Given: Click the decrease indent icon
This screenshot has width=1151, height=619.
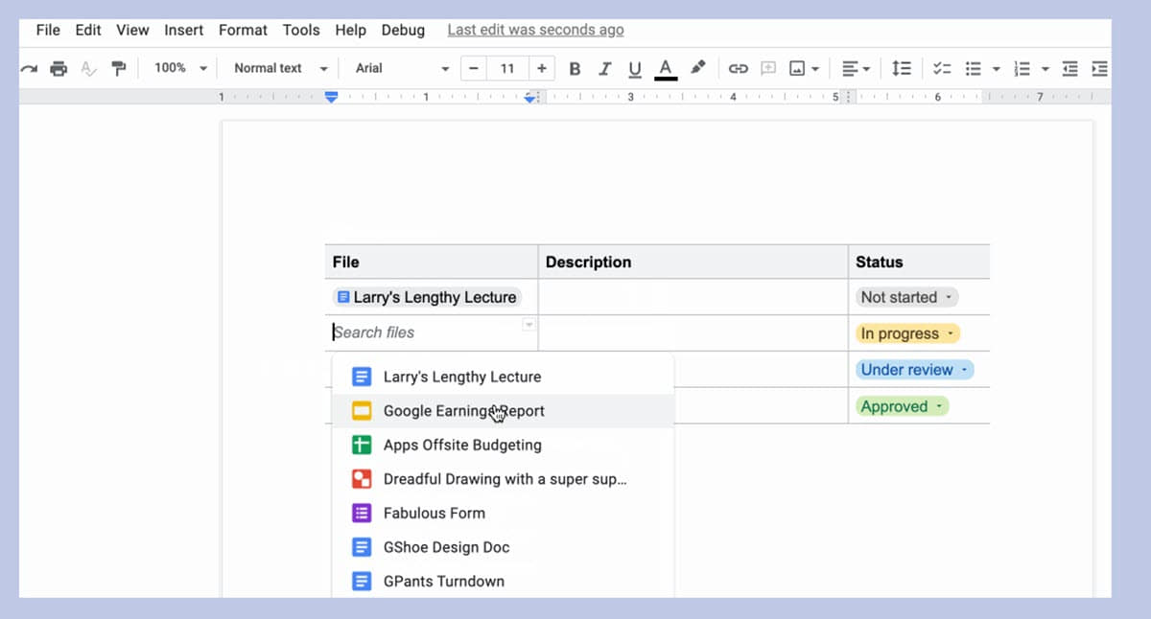Looking at the screenshot, I should pyautogui.click(x=1070, y=68).
